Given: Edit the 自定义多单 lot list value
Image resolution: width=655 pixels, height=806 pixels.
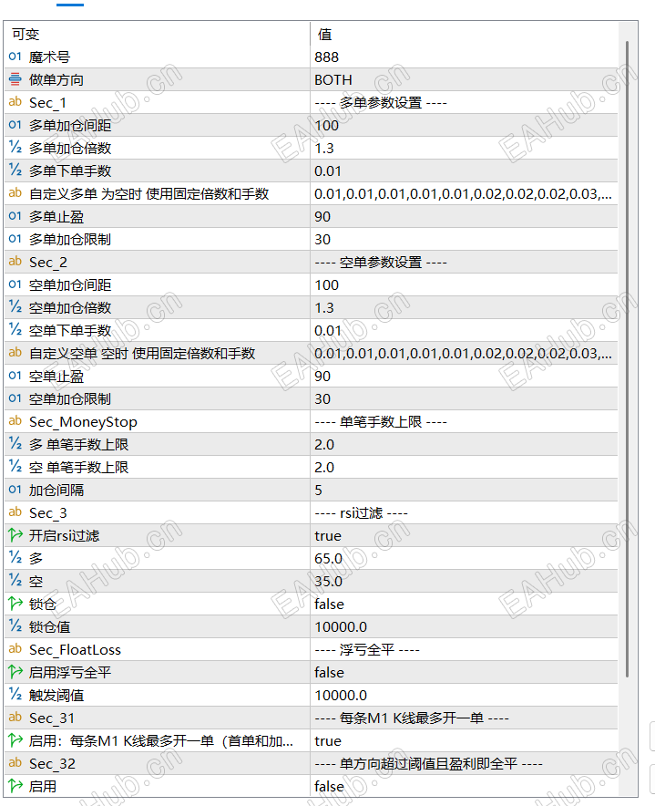Looking at the screenshot, I should [x=464, y=194].
